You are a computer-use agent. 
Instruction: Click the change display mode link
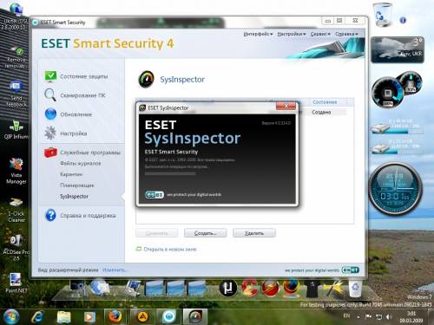(x=115, y=270)
